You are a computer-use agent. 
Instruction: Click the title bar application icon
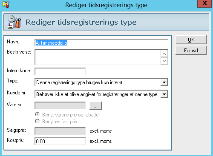(6, 5)
